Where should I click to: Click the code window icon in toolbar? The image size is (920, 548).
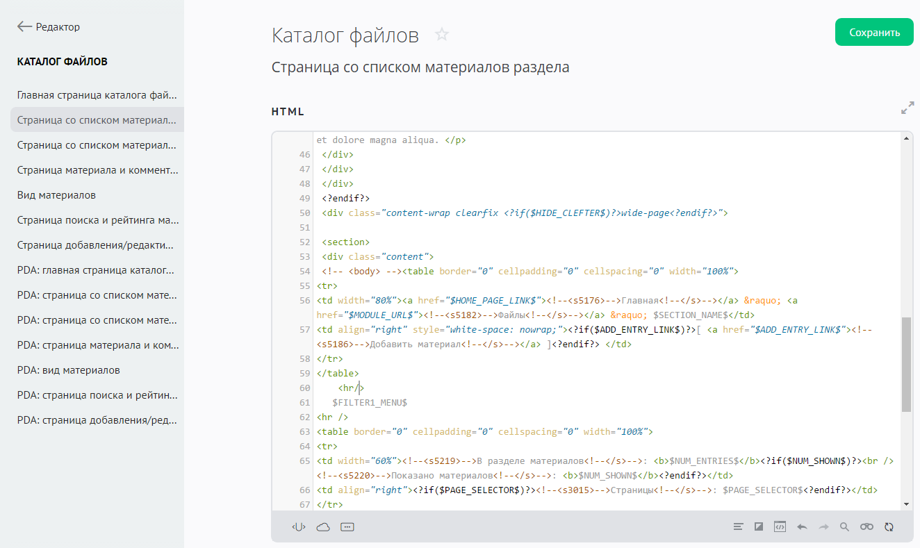coord(780,527)
